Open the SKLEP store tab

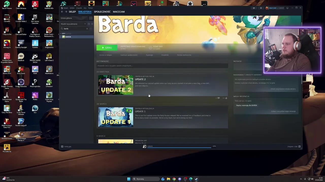(72, 12)
